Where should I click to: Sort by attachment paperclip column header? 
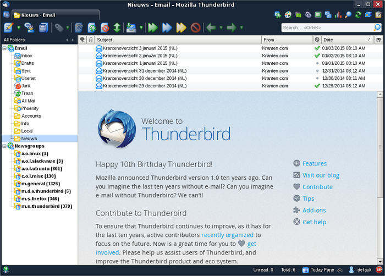tap(91, 40)
